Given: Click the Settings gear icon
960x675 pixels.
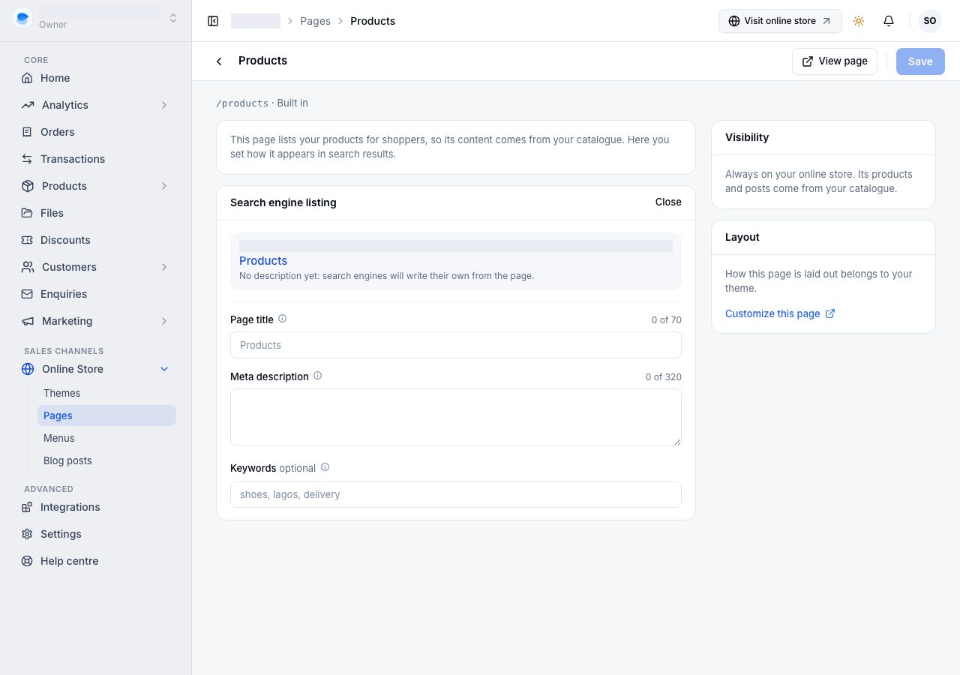Looking at the screenshot, I should click(x=27, y=534).
